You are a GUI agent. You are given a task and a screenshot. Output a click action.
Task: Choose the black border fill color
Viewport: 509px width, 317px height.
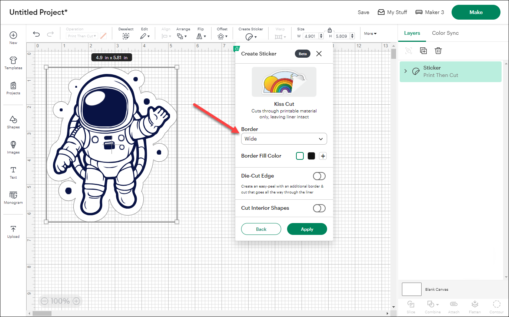point(311,156)
